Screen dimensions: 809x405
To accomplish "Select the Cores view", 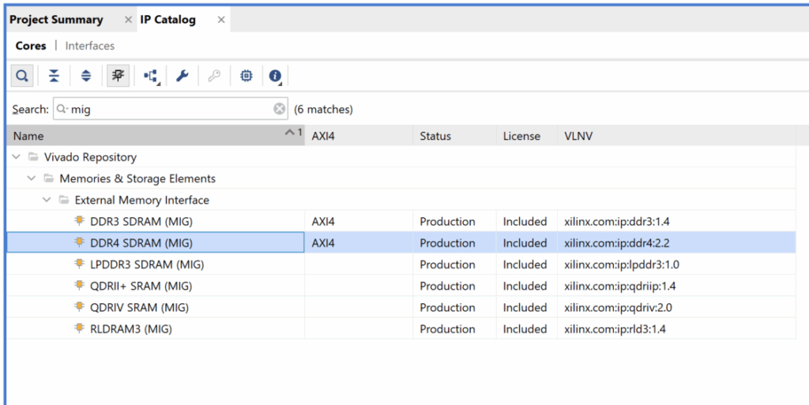I will 31,46.
